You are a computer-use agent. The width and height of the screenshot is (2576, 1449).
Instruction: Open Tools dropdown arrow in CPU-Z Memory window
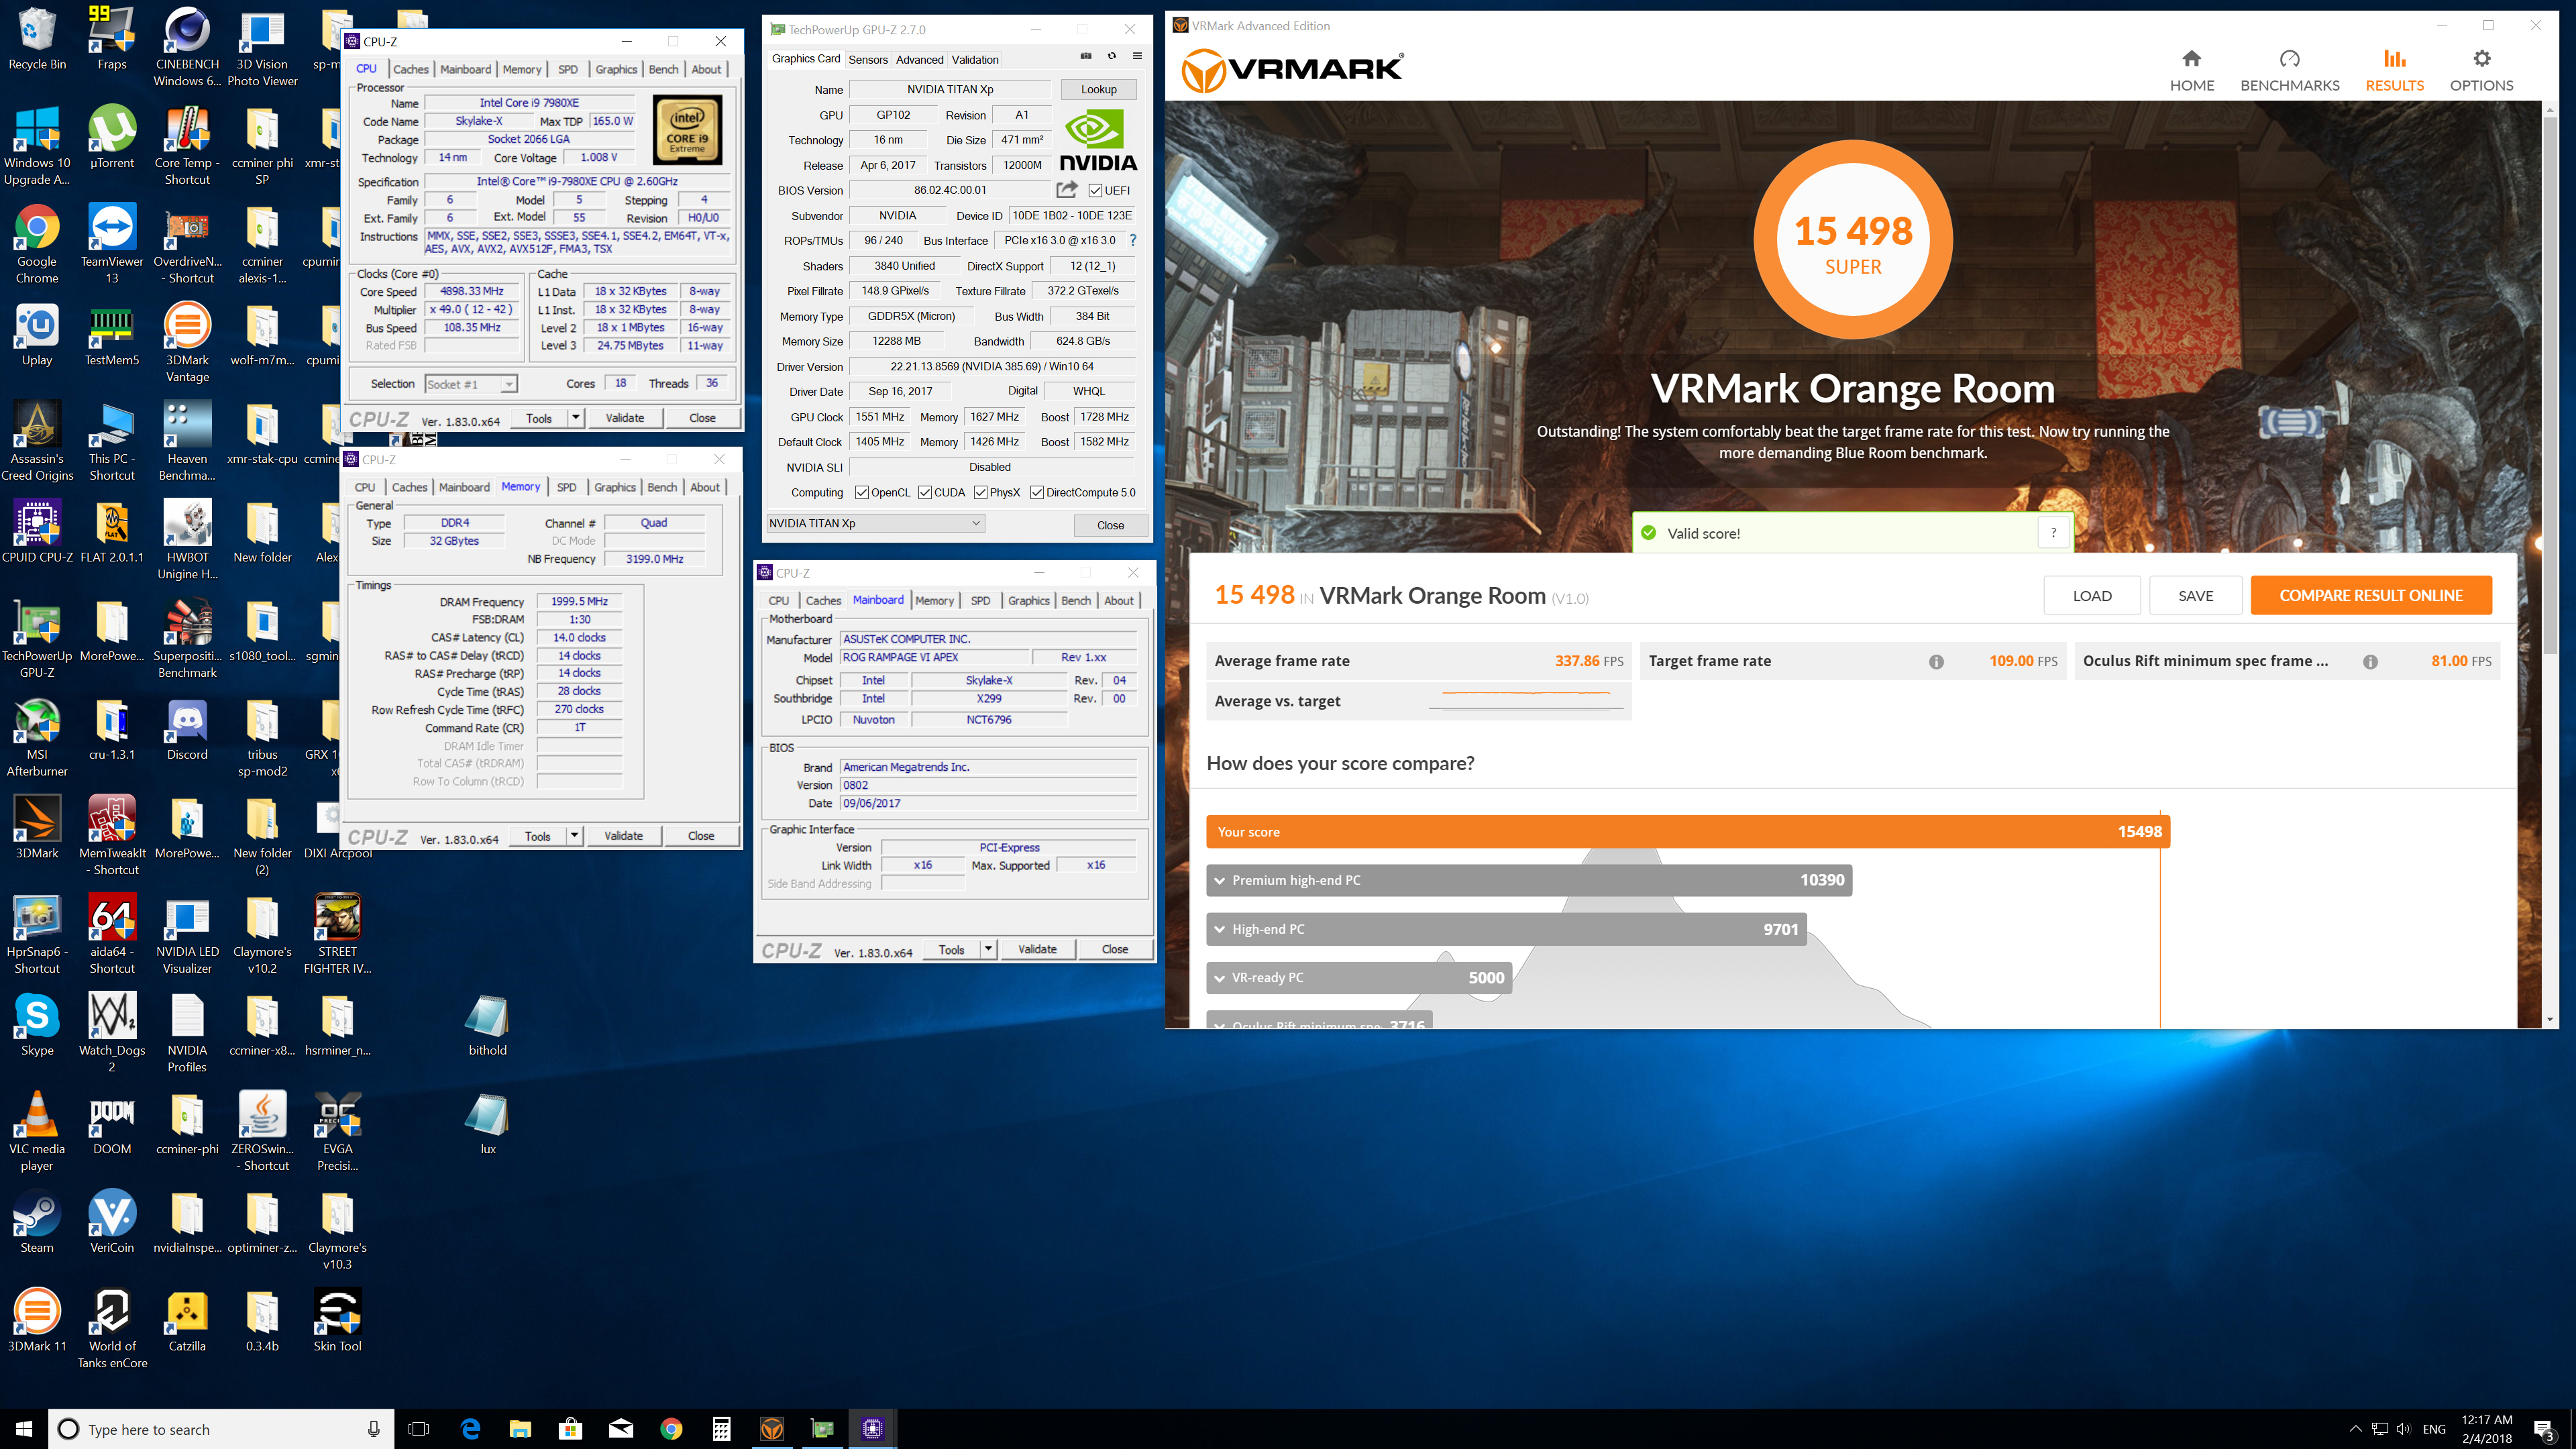click(574, 836)
